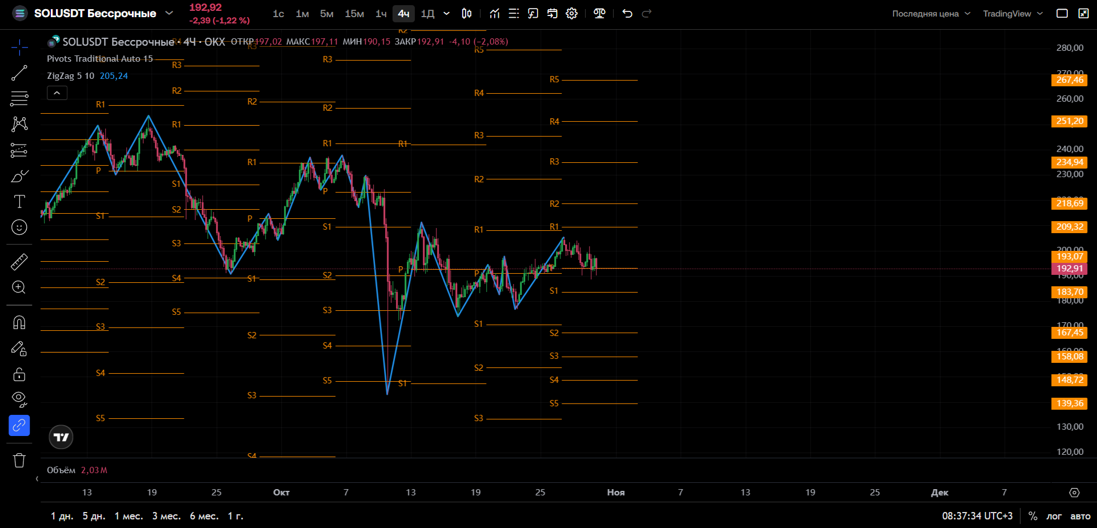Set the date range to 3 мес.

(166, 516)
